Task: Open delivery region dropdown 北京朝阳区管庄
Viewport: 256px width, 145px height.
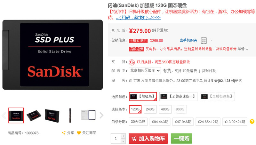Action: pos(145,70)
